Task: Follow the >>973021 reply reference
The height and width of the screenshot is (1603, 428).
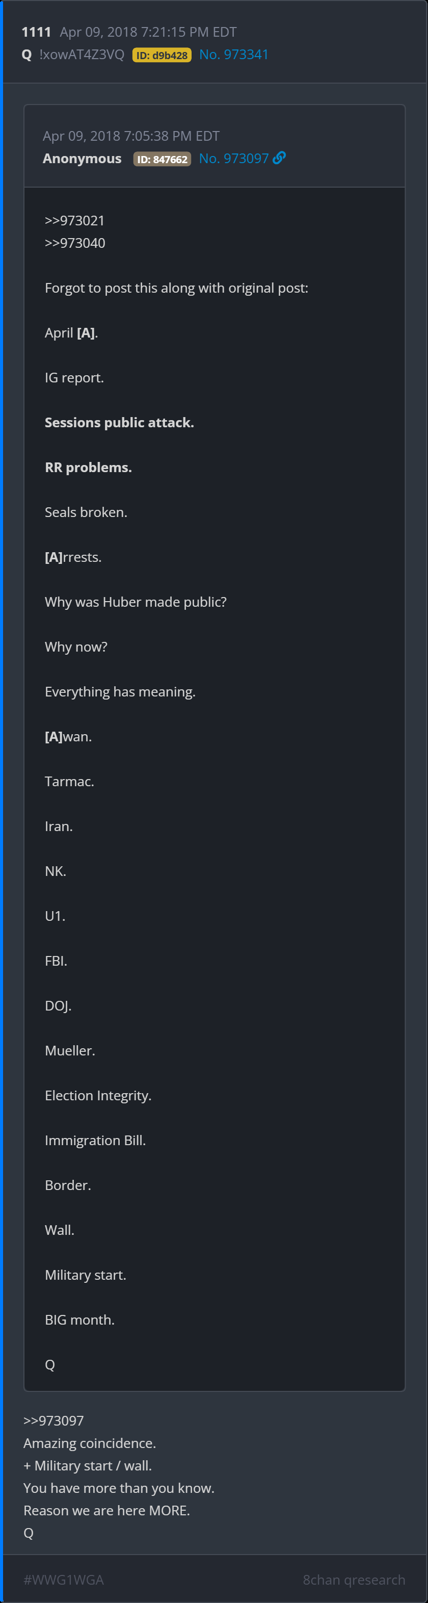Action: click(75, 220)
